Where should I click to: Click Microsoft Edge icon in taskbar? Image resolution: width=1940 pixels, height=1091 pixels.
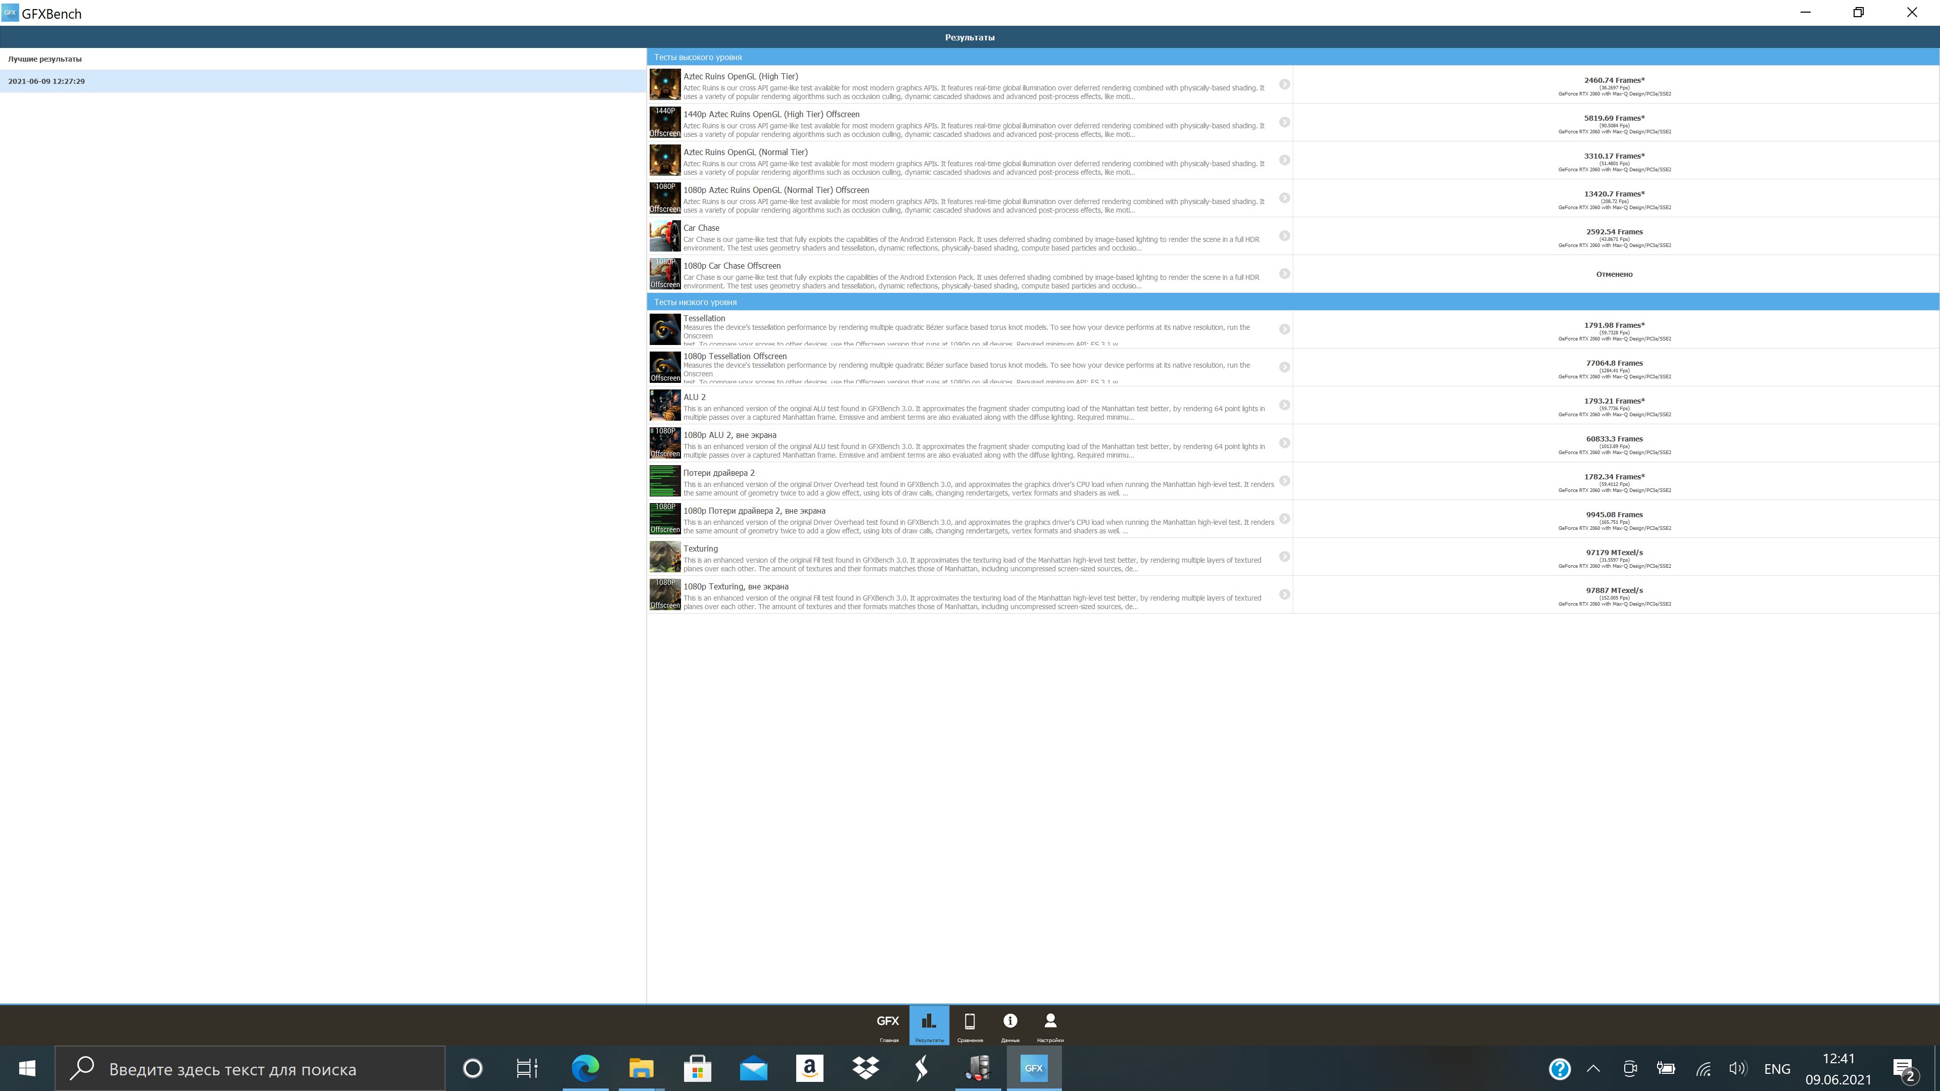point(585,1068)
